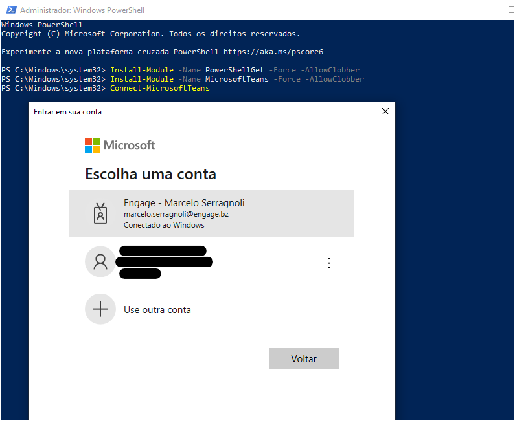Click https://aka.ms/pscore6 link text
This screenshot has height=425, width=515.
pos(273,52)
